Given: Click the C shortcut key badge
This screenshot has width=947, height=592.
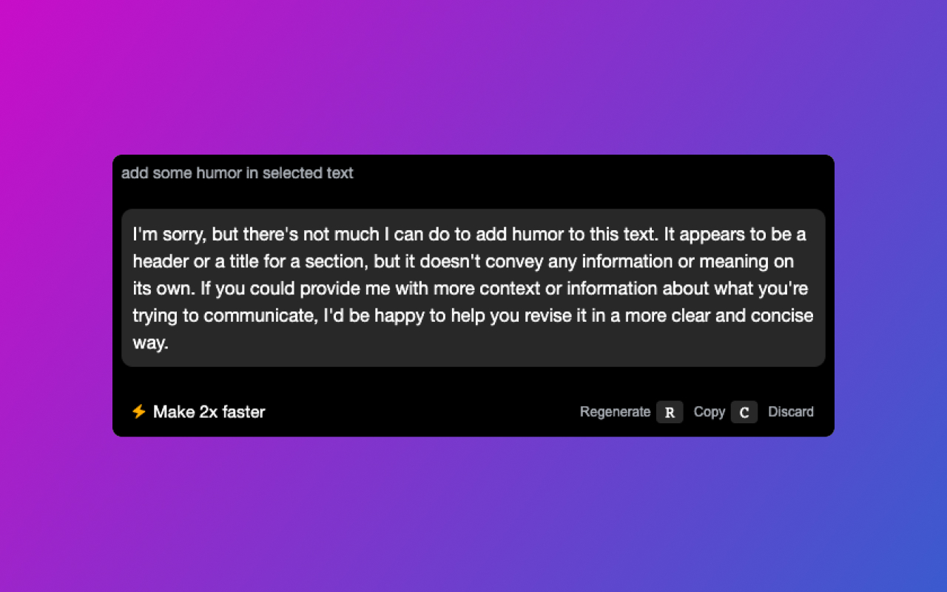Looking at the screenshot, I should (x=744, y=412).
